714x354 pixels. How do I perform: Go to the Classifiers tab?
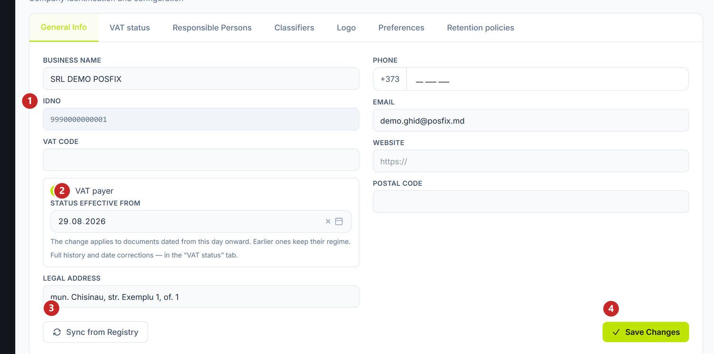(x=294, y=28)
